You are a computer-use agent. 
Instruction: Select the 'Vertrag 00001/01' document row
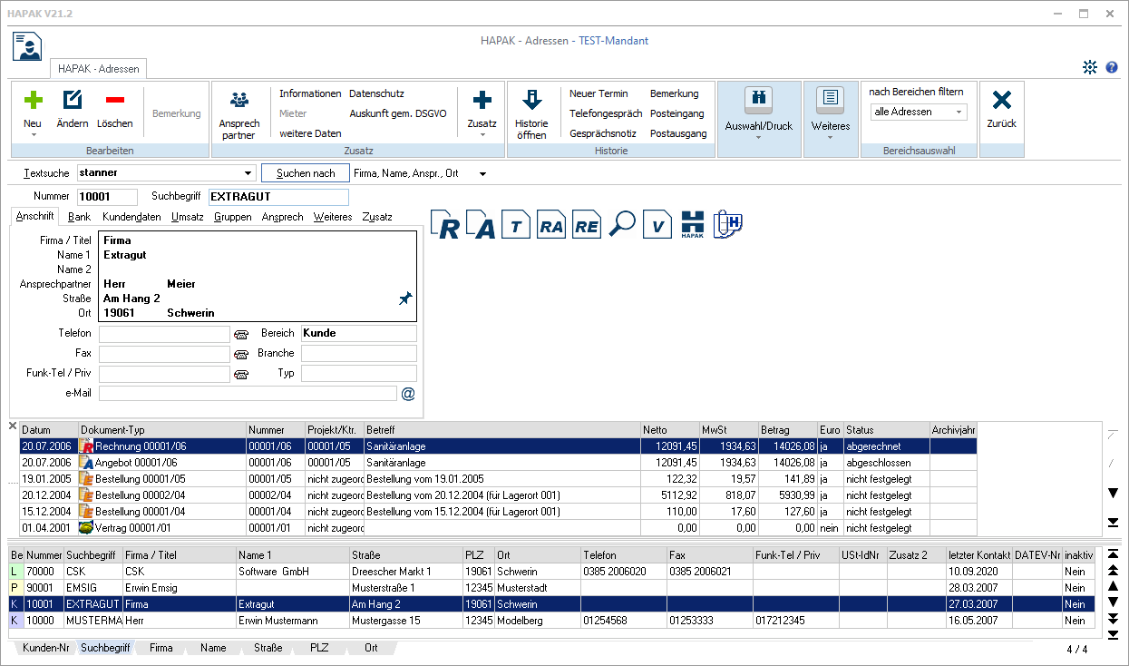(498, 528)
